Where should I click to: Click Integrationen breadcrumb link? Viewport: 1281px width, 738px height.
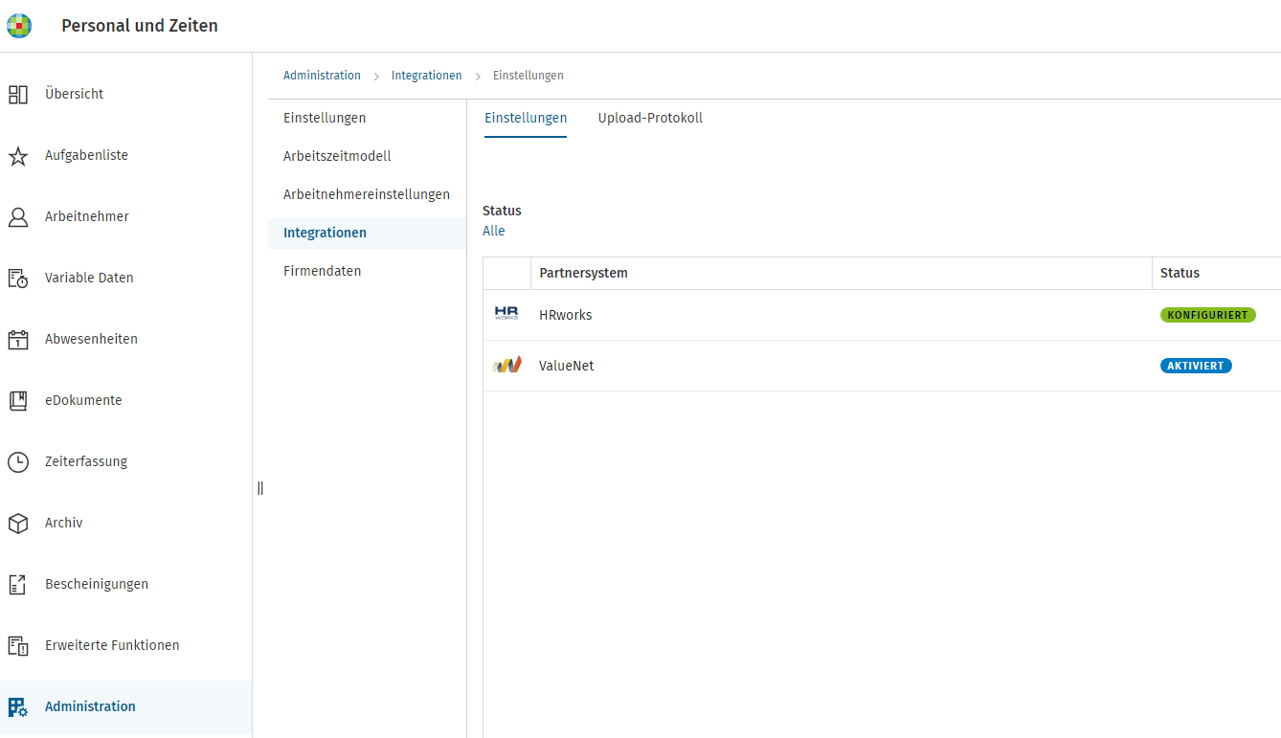click(x=426, y=76)
